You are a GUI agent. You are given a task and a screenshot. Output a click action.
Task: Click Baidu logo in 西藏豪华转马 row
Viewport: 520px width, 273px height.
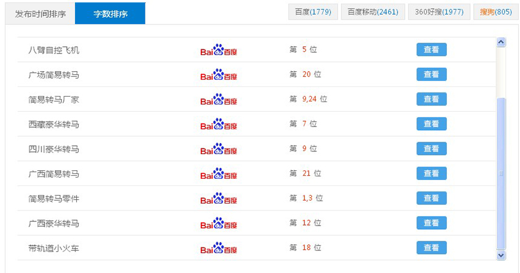(219, 124)
